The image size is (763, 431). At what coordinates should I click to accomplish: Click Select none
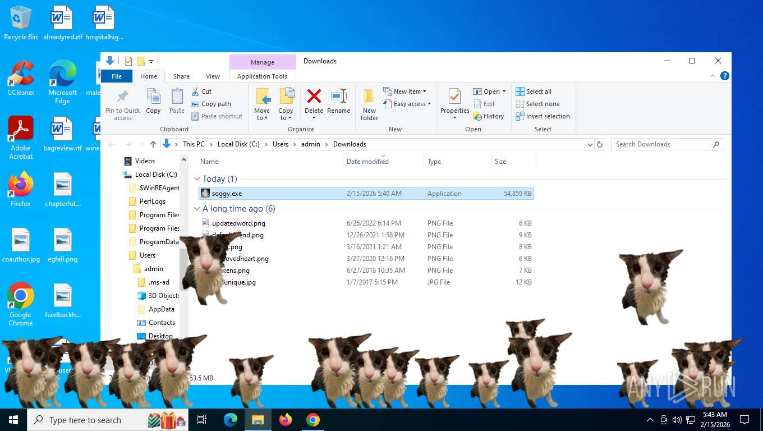pos(537,104)
